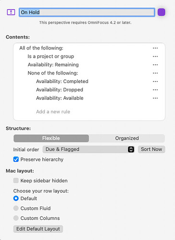Open the Initial order Due & Flagged dropdown
This screenshot has width=175, height=240.
[88, 149]
